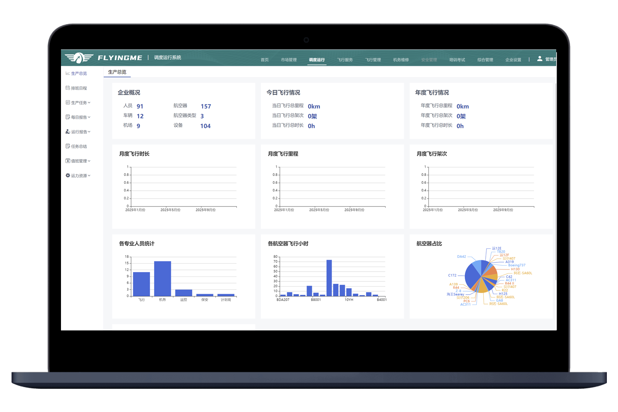Click the 生产任务 list icon
Viewport: 618px width, 412px height.
pyautogui.click(x=68, y=103)
